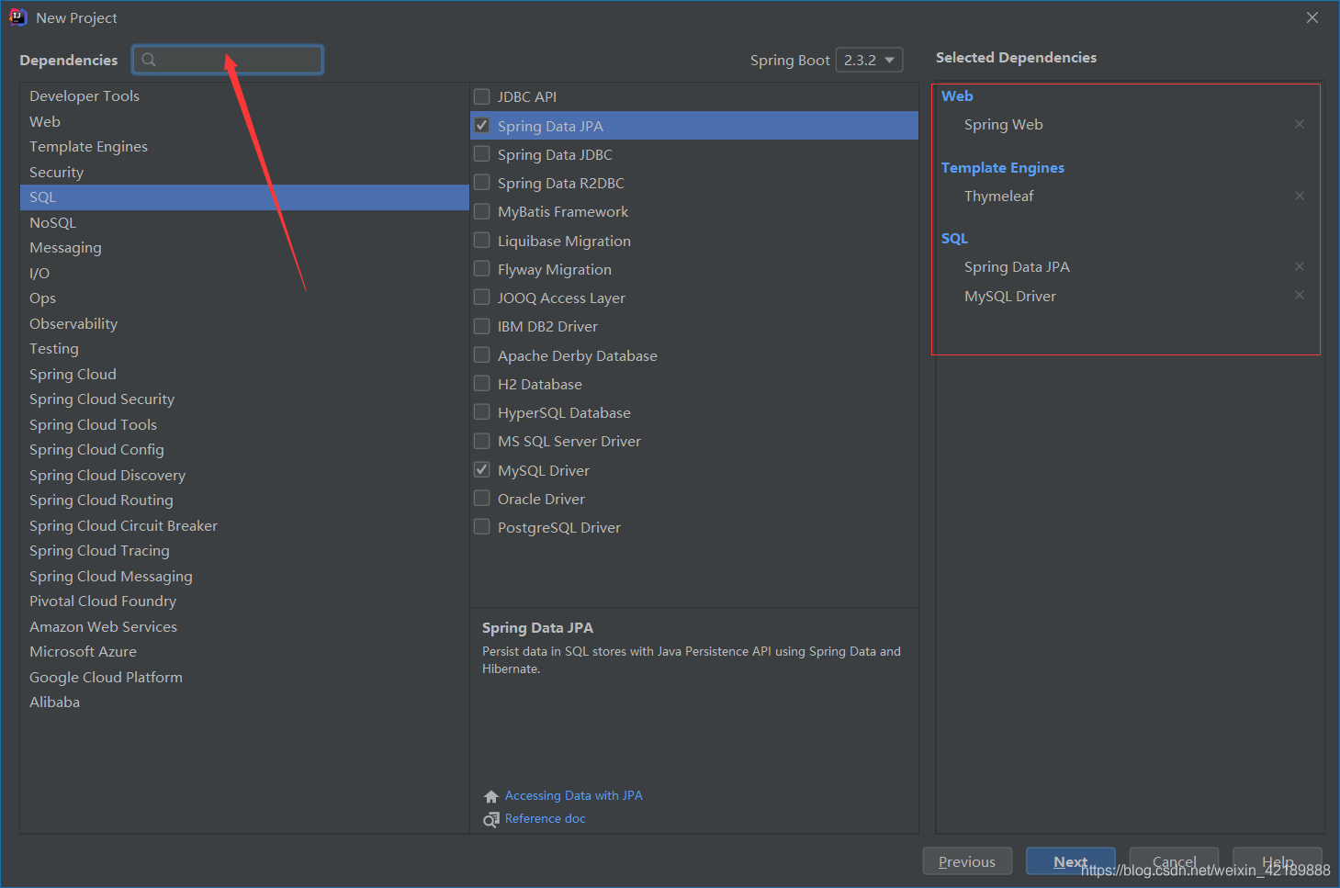Open the Spring Boot version dropdown
Image resolution: width=1340 pixels, height=888 pixels.
pyautogui.click(x=869, y=60)
